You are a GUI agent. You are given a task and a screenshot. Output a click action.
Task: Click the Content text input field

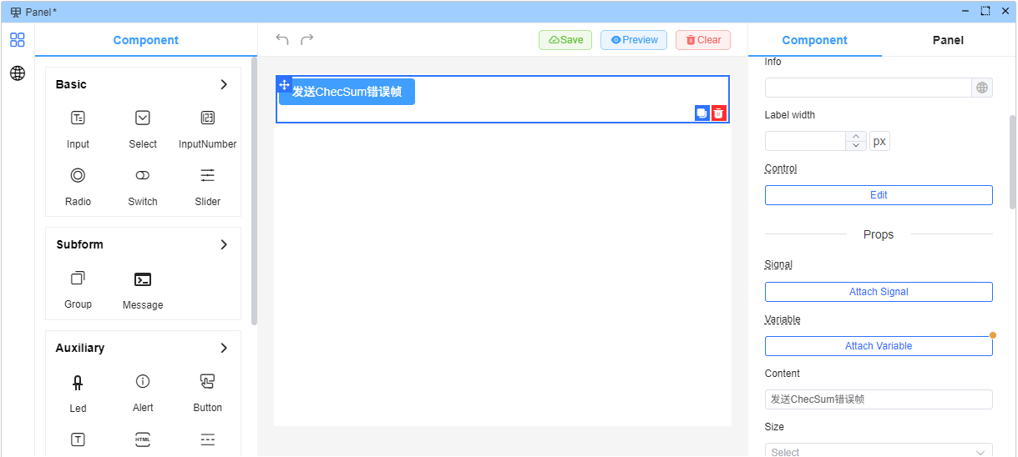point(879,399)
